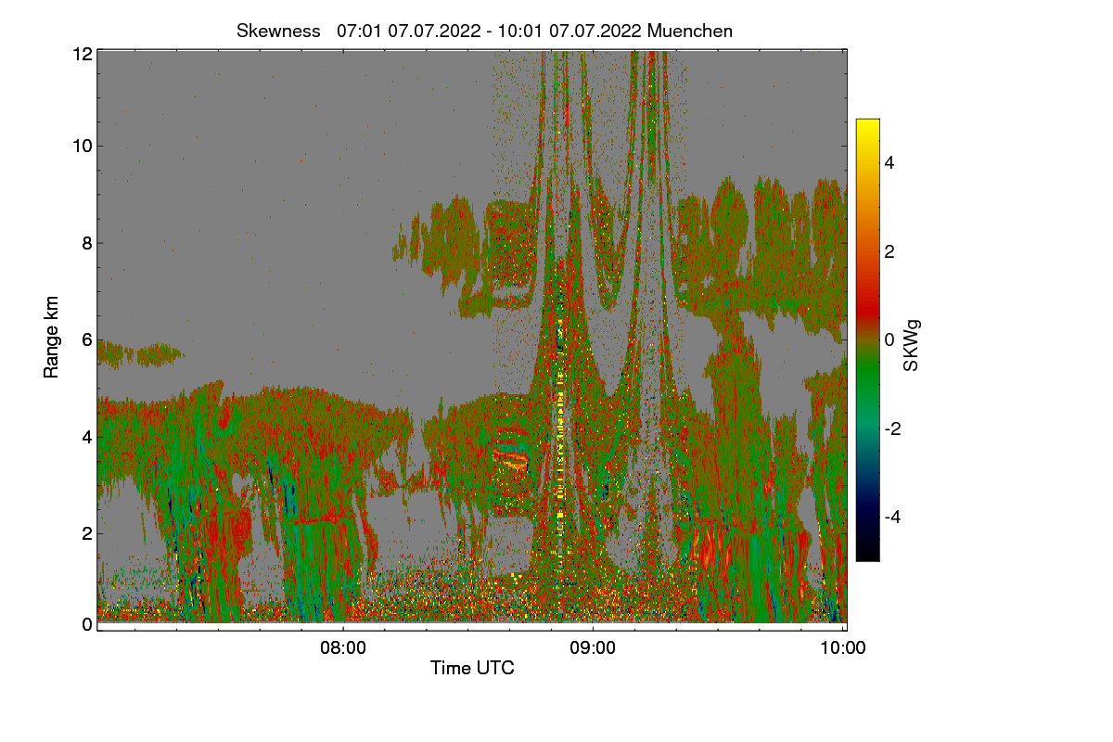Click colorbar tick value 0
Viewport: 1113px width, 742px height.
tap(889, 339)
